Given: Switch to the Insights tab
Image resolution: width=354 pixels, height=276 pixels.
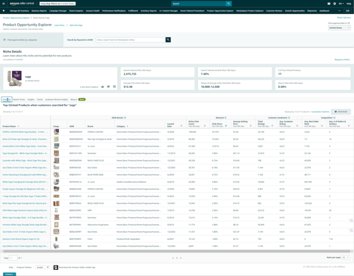Looking at the screenshot, I should 31,99.
